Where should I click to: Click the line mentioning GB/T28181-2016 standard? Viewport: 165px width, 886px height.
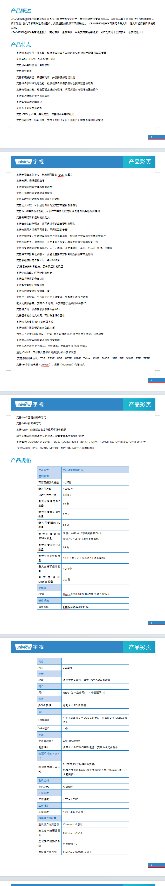click(x=81, y=442)
